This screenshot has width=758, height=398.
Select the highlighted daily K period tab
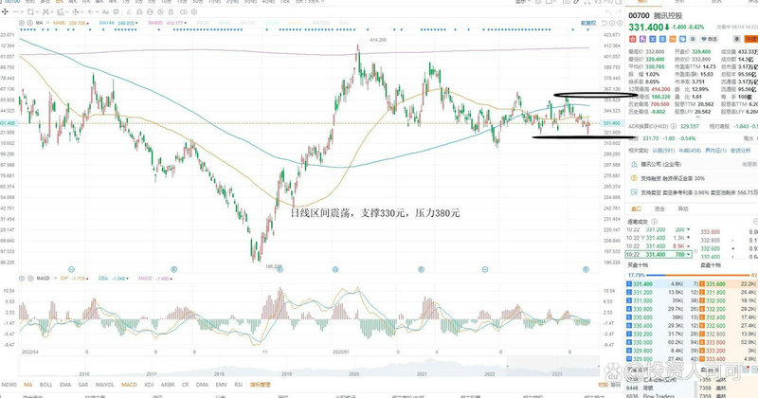tap(59, 2)
